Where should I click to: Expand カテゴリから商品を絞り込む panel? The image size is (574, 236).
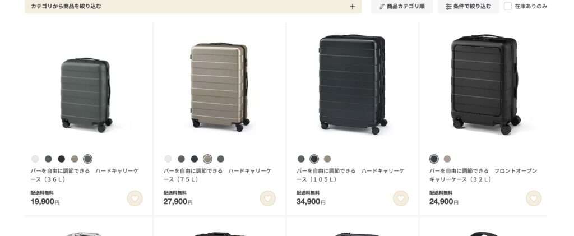193,6
